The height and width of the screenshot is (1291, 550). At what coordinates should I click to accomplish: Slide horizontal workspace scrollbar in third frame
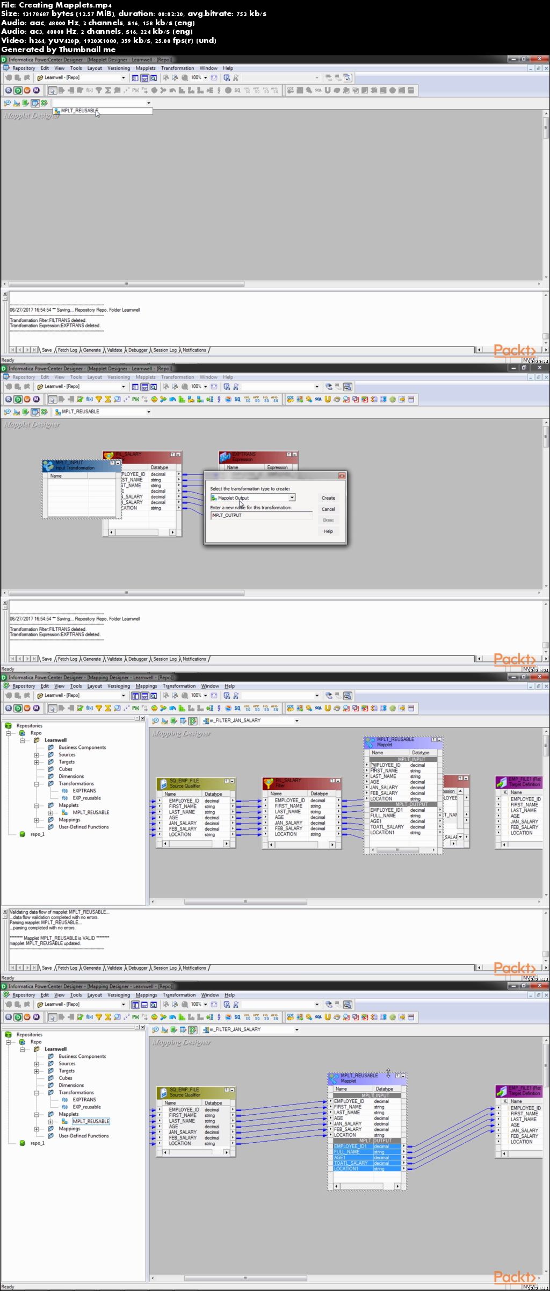pos(245,902)
